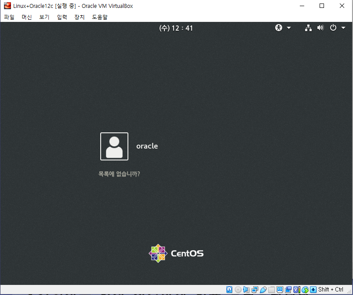Click the keyboard capture arrow icon
This screenshot has height=295, width=353.
tap(313, 289)
